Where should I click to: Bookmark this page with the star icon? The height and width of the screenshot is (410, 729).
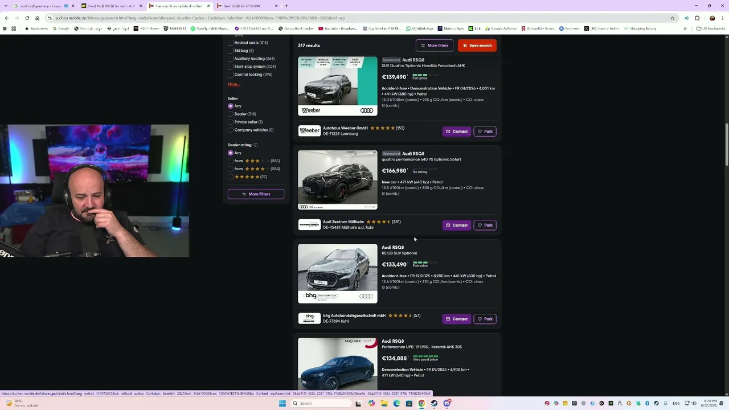673,18
